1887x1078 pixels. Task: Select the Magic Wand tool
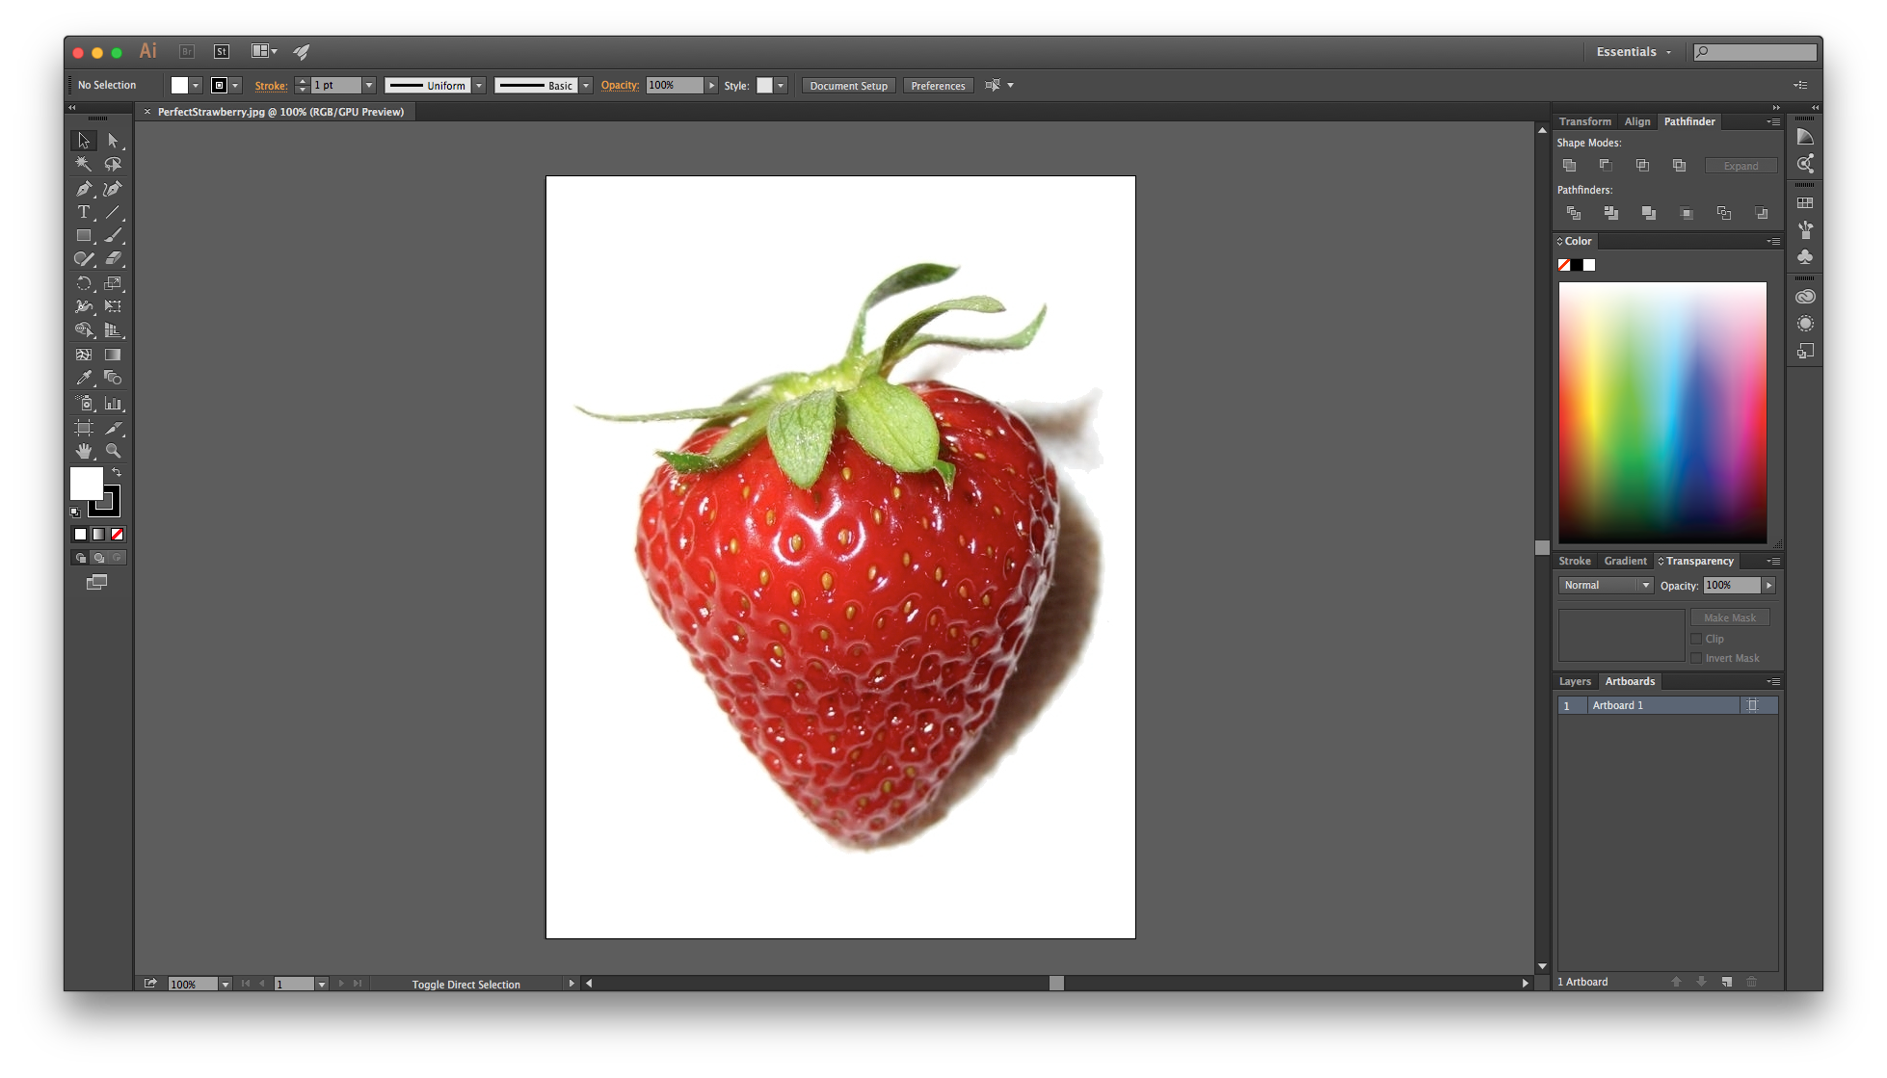pos(84,164)
